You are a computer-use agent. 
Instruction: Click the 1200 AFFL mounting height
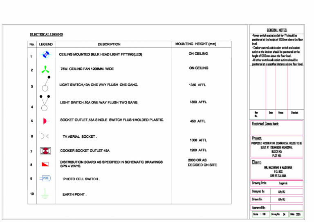click(198, 150)
